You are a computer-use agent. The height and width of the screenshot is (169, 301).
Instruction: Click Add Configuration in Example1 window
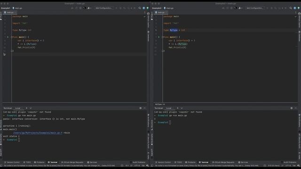click(104, 8)
